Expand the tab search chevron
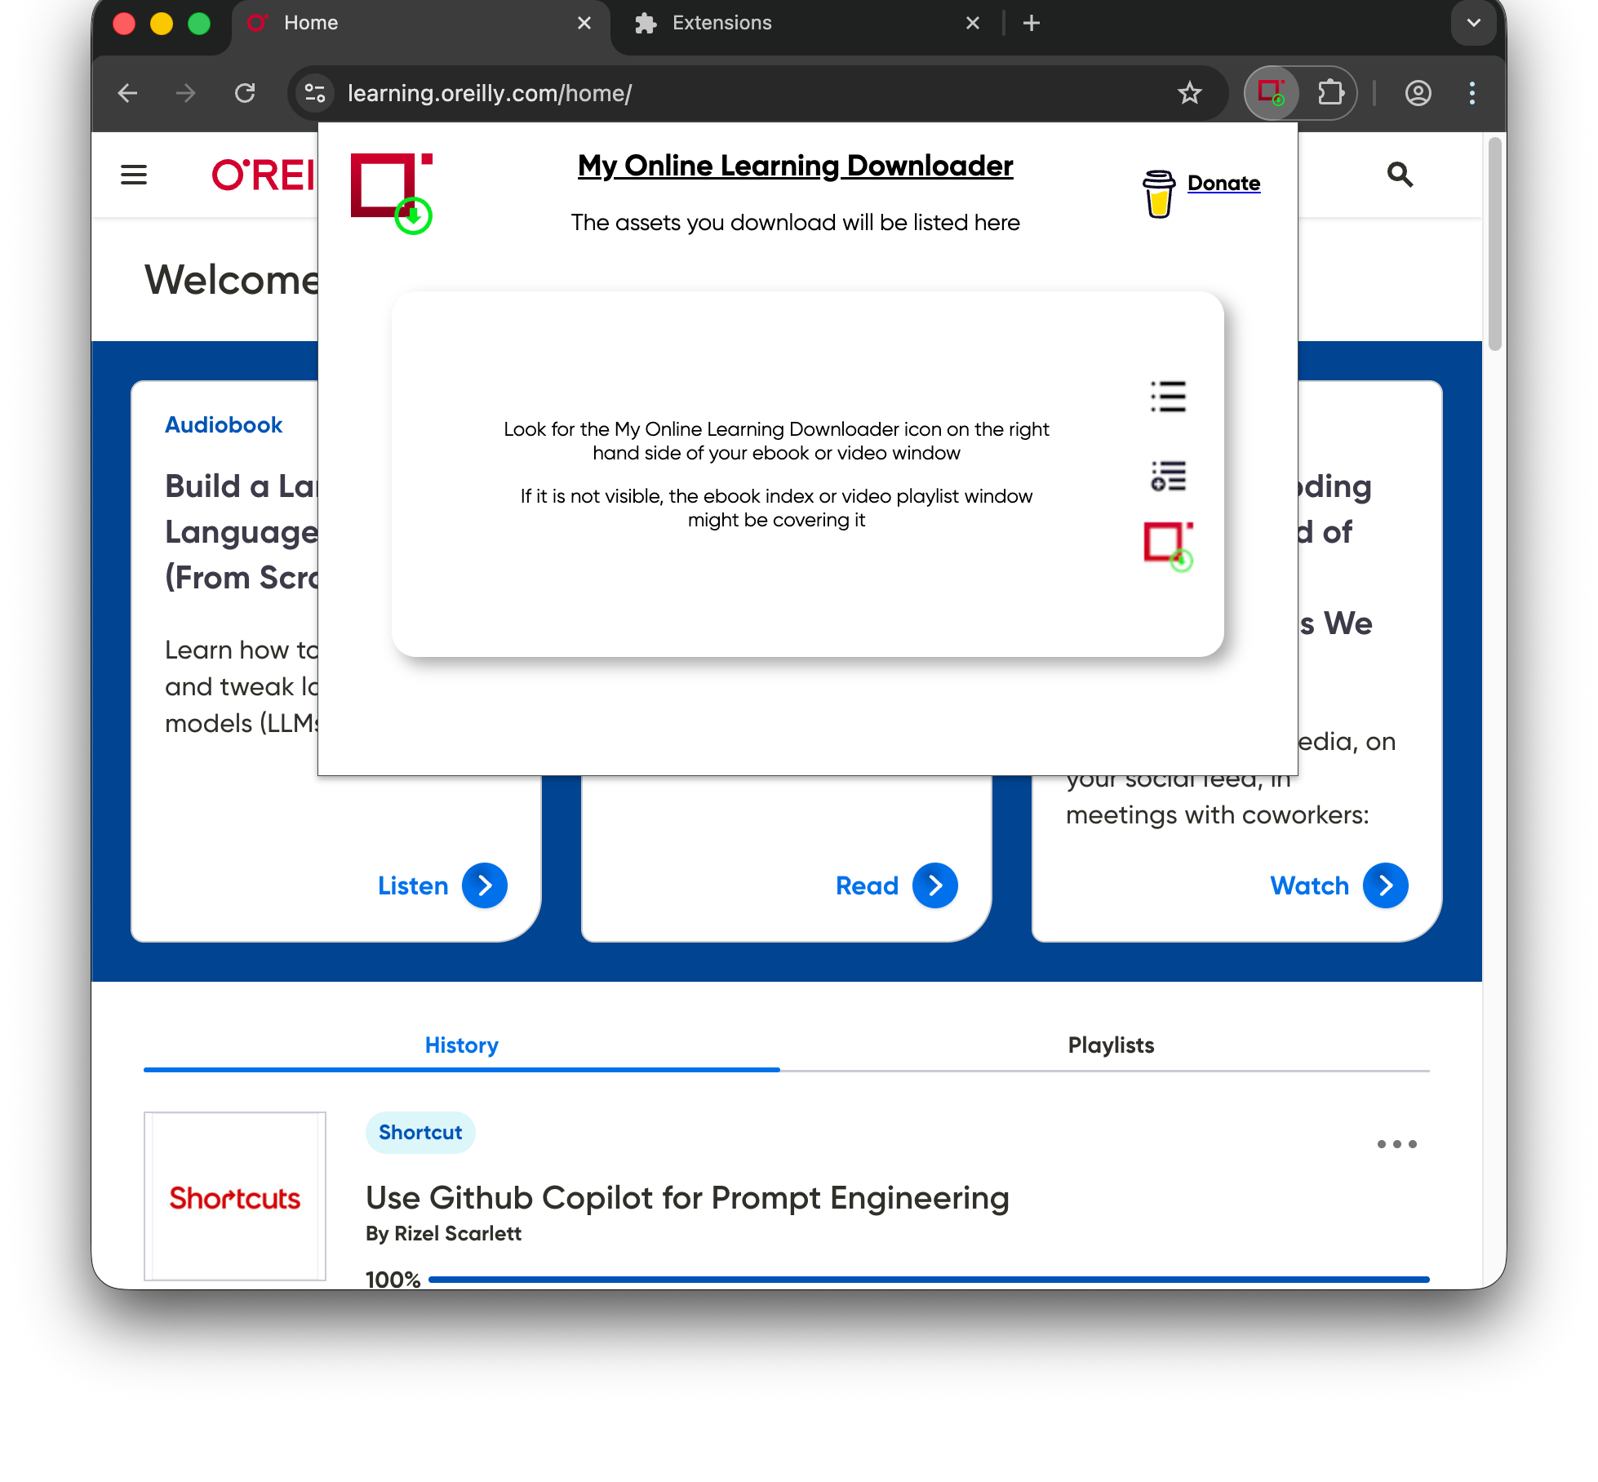Image resolution: width=1598 pixels, height=1482 pixels. 1473,23
